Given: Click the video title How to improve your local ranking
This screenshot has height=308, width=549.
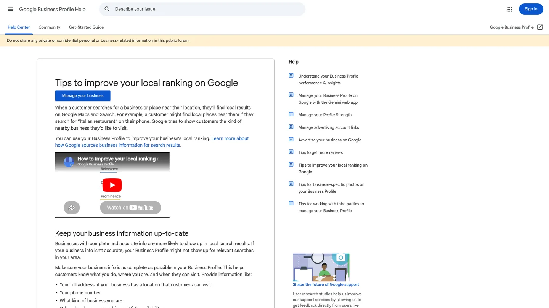Looking at the screenshot, I should pos(118,159).
